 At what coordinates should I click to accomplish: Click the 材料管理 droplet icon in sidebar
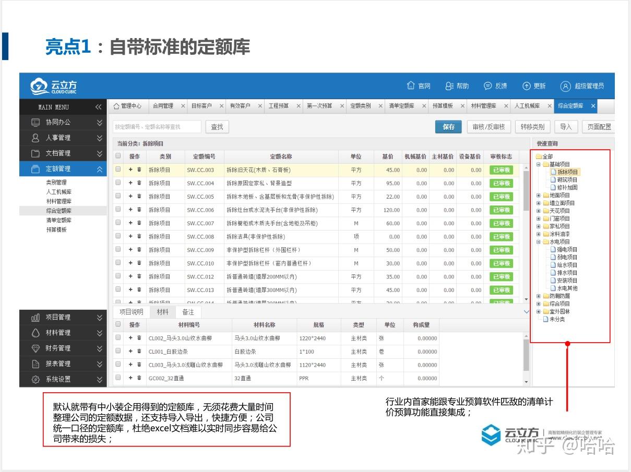coord(35,333)
